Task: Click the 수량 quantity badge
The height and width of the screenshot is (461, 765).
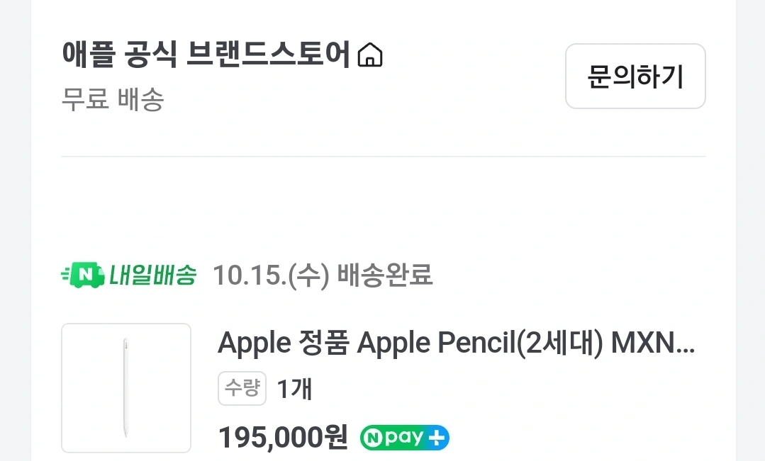Action: (x=242, y=388)
